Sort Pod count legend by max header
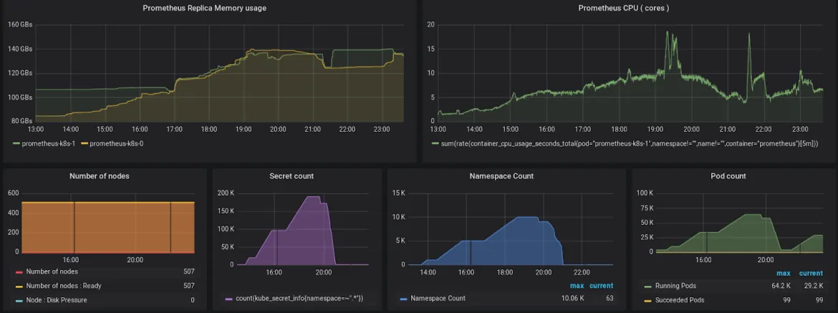The width and height of the screenshot is (838, 313). tap(784, 274)
